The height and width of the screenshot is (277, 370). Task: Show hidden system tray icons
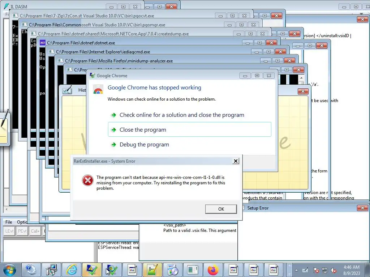click(x=296, y=271)
